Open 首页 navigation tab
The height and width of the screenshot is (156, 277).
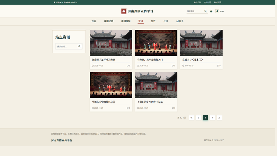[94, 21]
